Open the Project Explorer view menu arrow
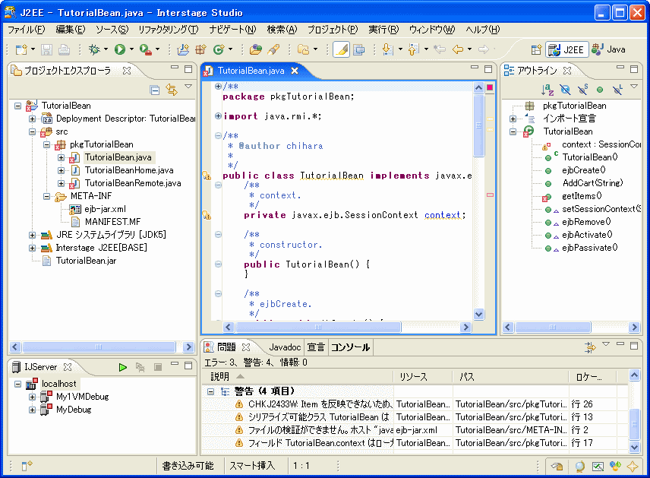Screen dimensions: 650x478 [188, 87]
